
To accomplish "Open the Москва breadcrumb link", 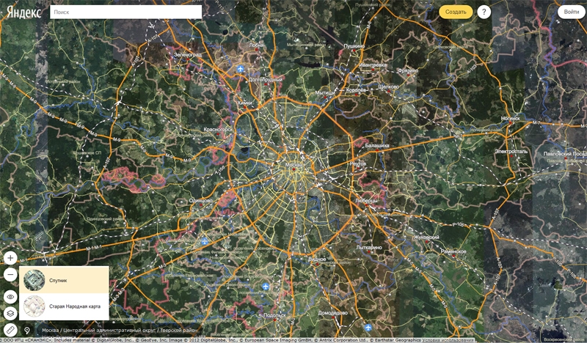I will click(x=50, y=331).
